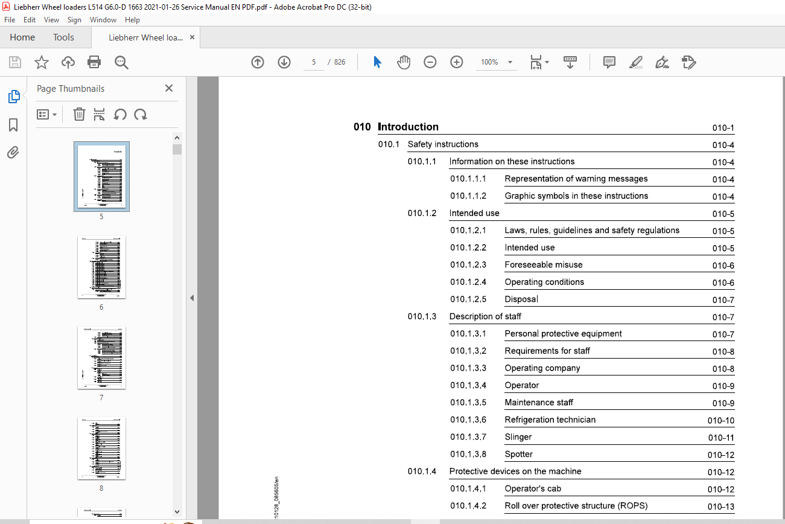Select the Highlight text pen

(x=636, y=62)
